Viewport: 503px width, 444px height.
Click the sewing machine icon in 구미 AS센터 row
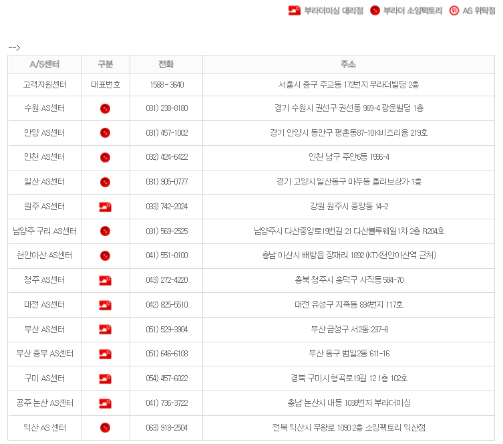[x=106, y=379]
